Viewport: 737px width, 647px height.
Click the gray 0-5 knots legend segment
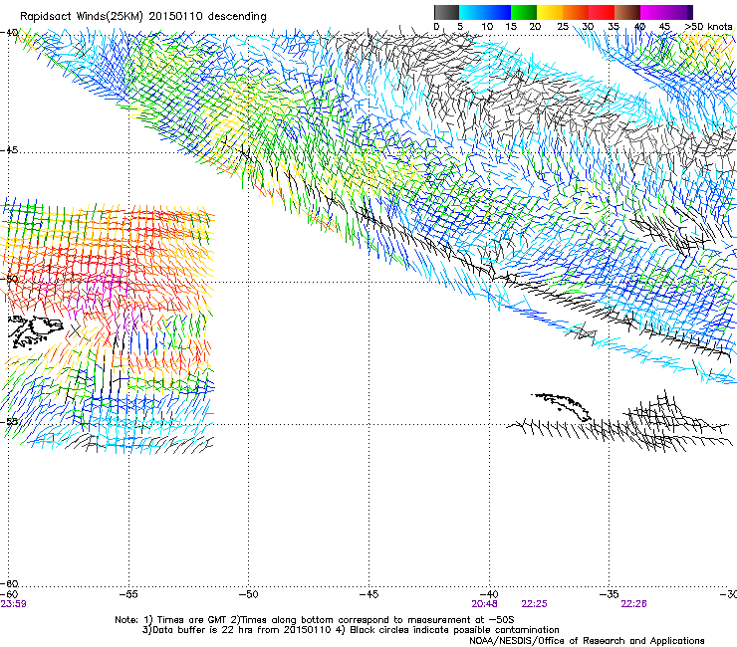click(x=446, y=12)
